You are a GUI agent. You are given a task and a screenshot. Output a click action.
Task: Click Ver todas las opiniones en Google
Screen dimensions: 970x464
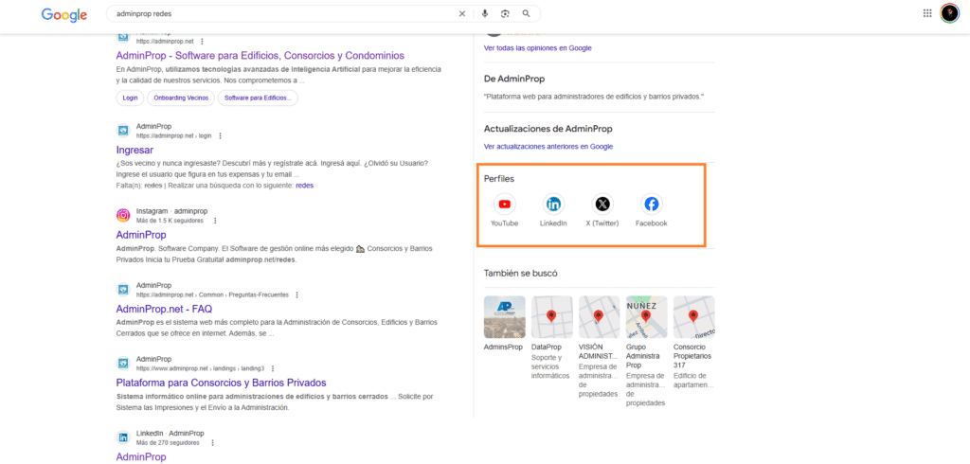coord(537,47)
